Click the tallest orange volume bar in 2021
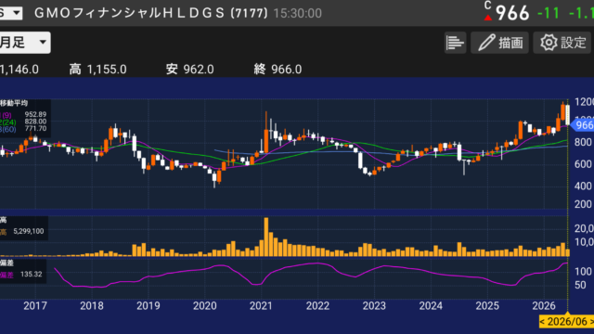The image size is (594, 334). 266,238
